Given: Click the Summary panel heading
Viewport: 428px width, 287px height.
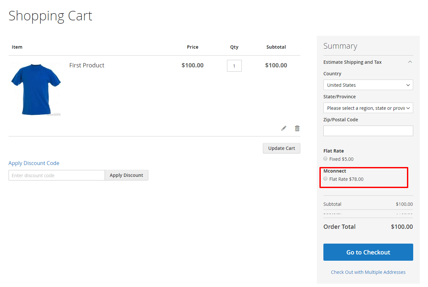Looking at the screenshot, I should (x=340, y=46).
